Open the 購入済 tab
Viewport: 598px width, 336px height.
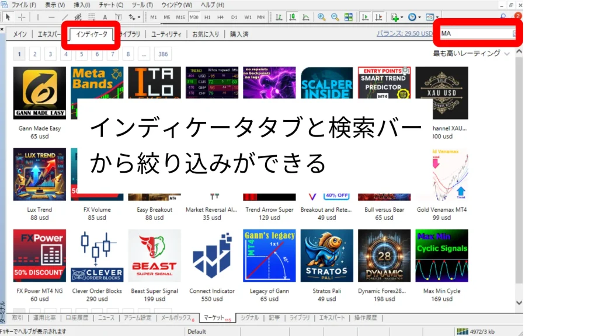coord(239,34)
